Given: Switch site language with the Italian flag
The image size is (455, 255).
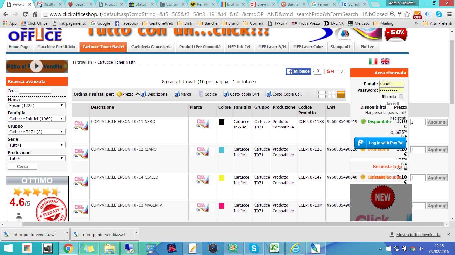Looking at the screenshot, I should [373, 61].
